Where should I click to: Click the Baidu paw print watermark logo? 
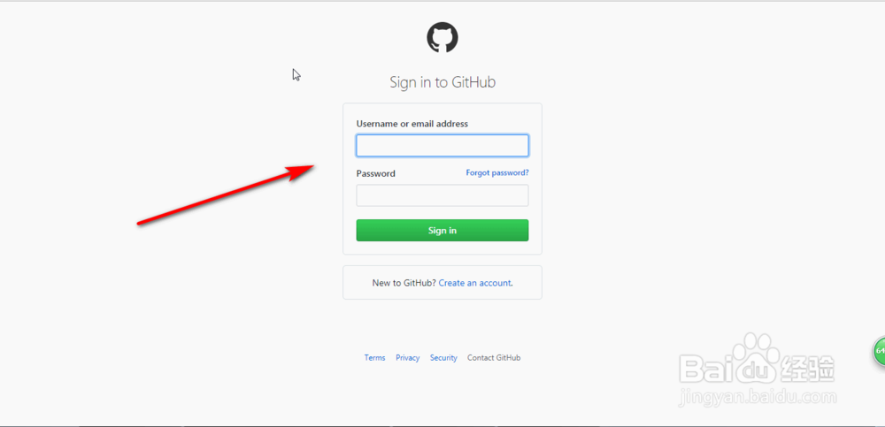click(x=758, y=356)
